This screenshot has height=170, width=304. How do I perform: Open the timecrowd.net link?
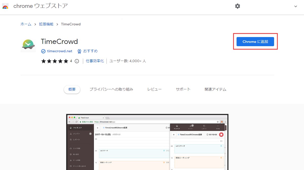pyautogui.click(x=59, y=51)
